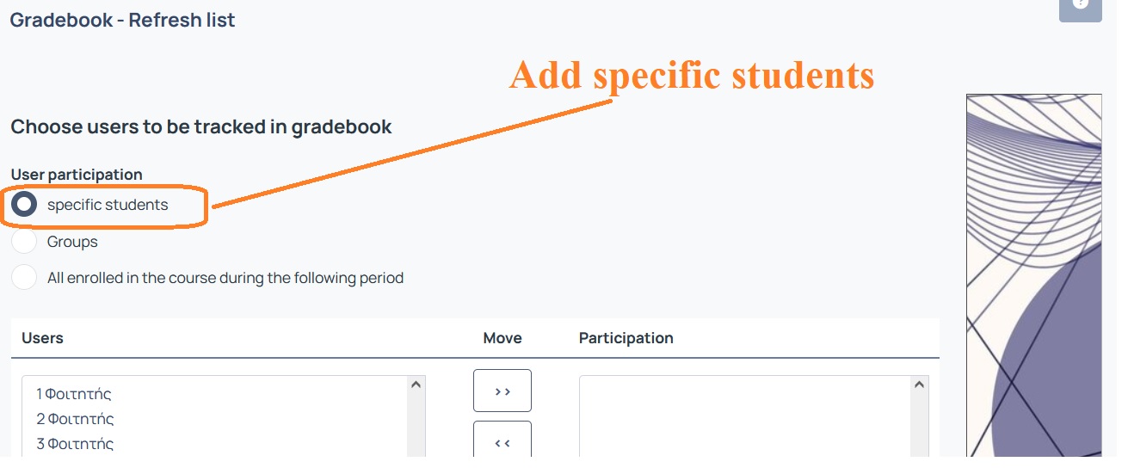1128x474 pixels.
Task: Click the Users column header
Action: 42,338
